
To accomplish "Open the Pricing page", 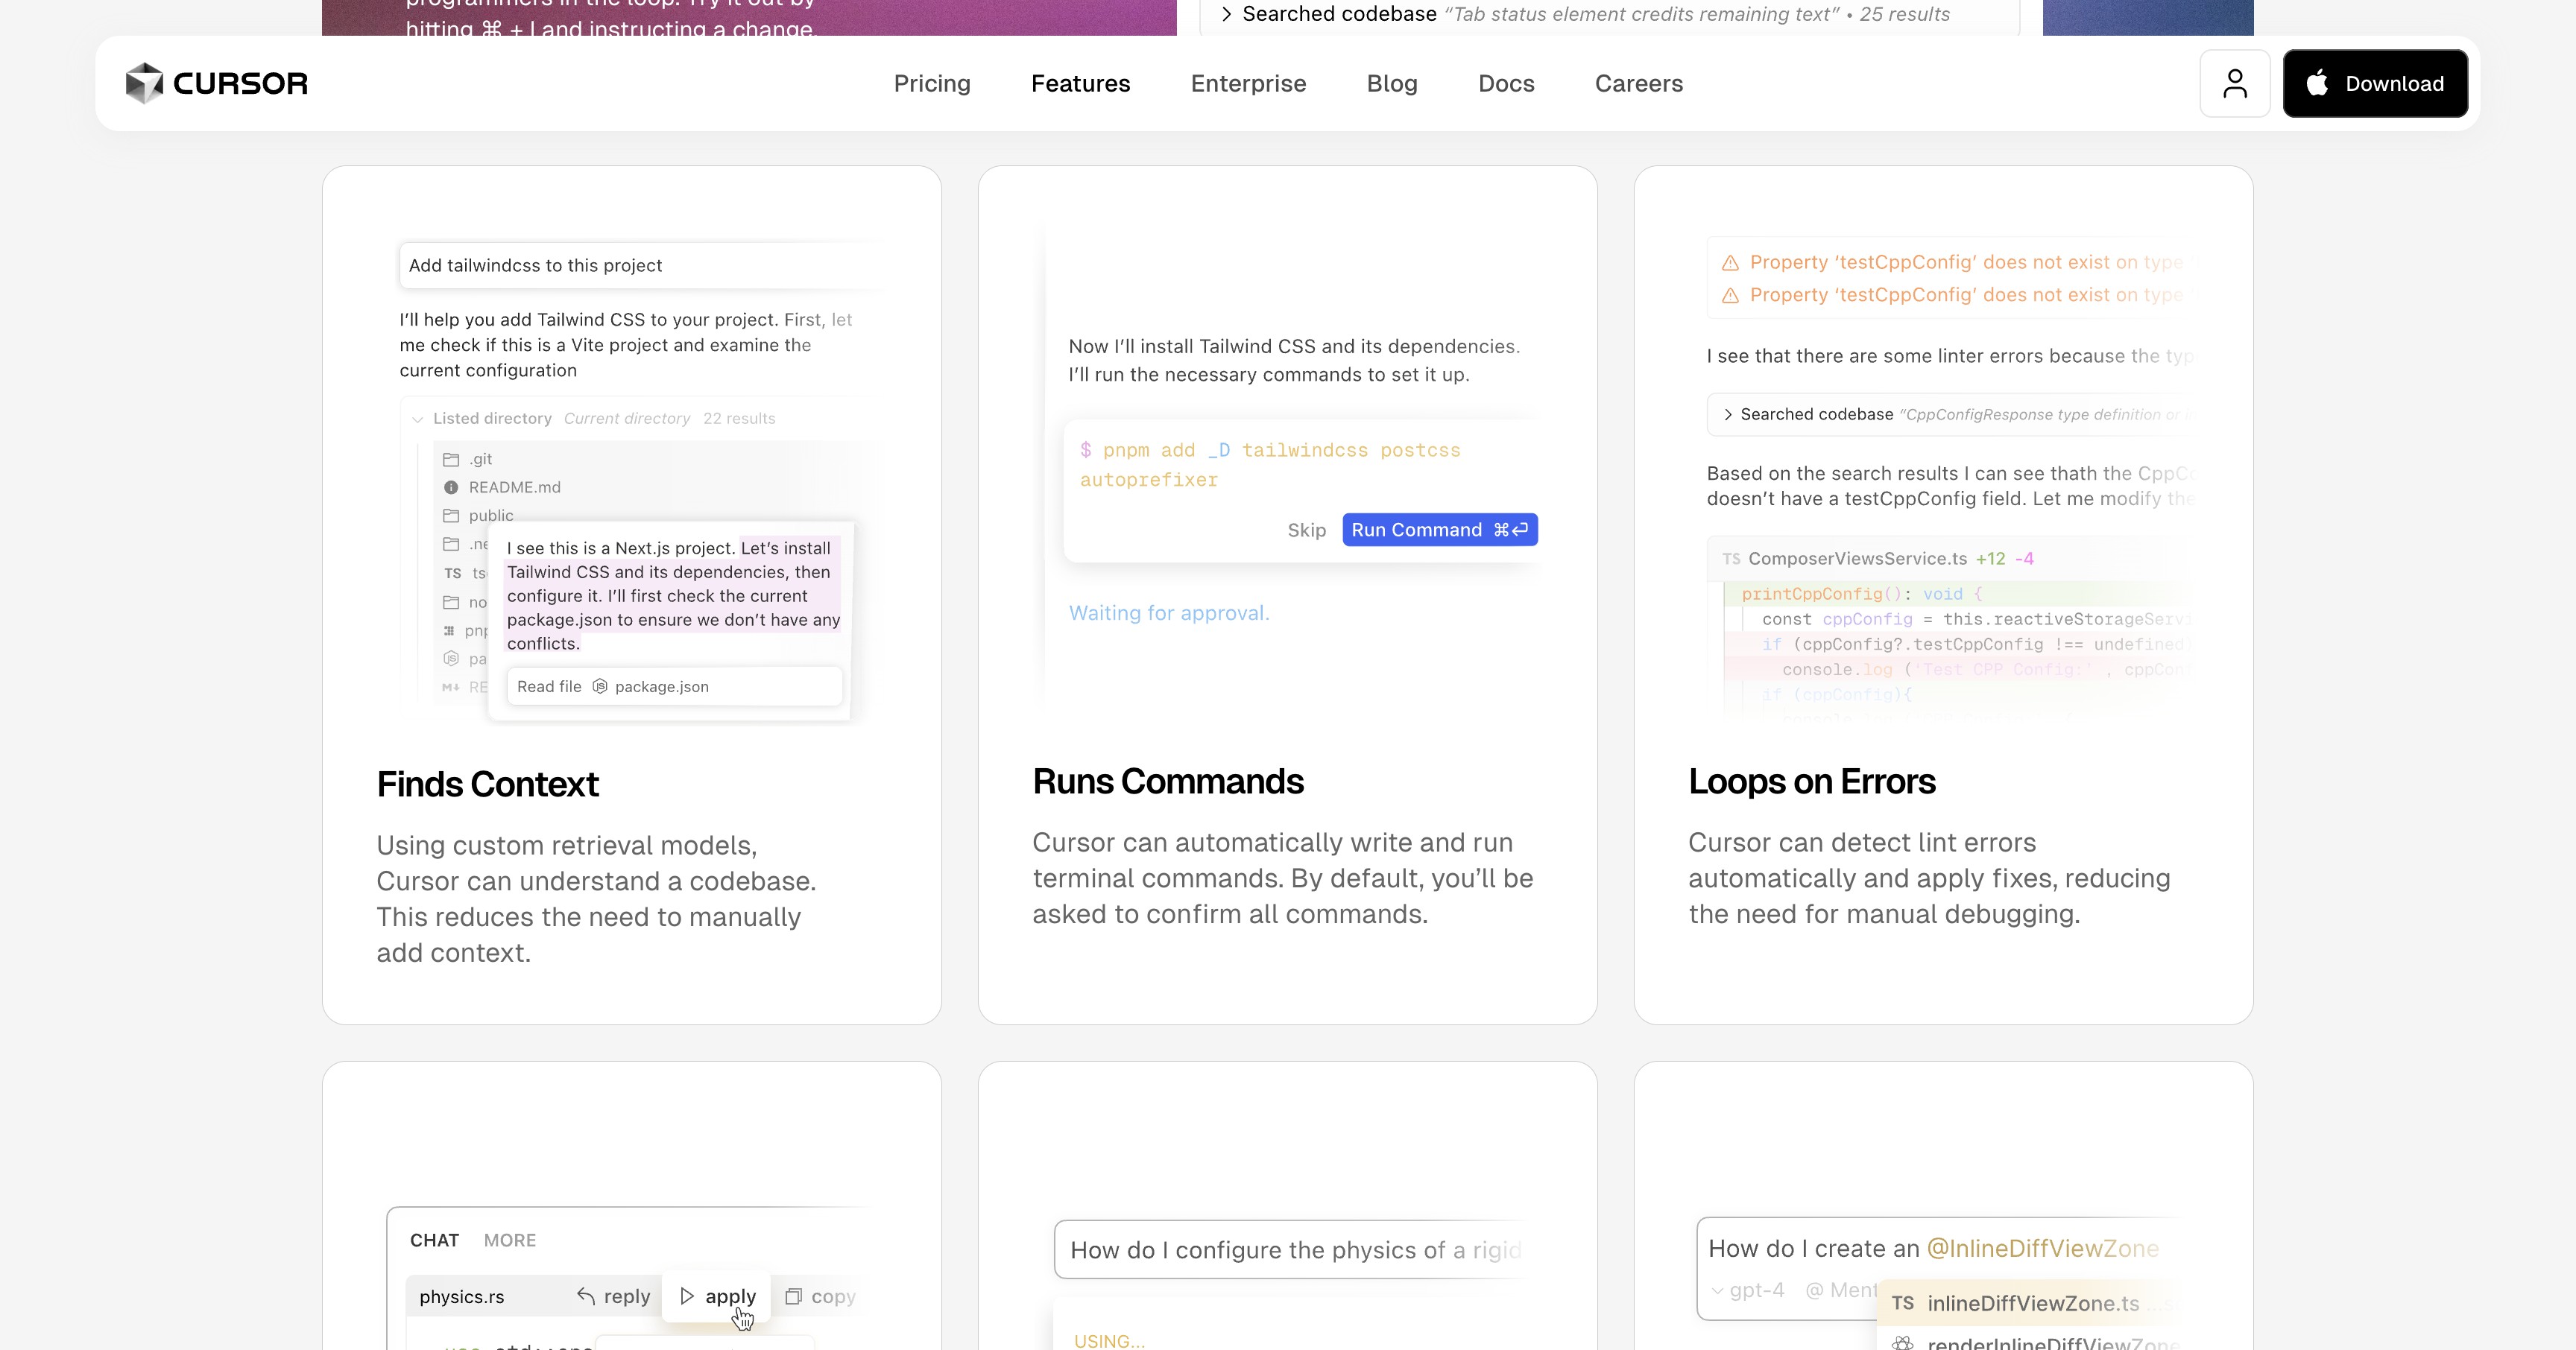I will tap(932, 83).
